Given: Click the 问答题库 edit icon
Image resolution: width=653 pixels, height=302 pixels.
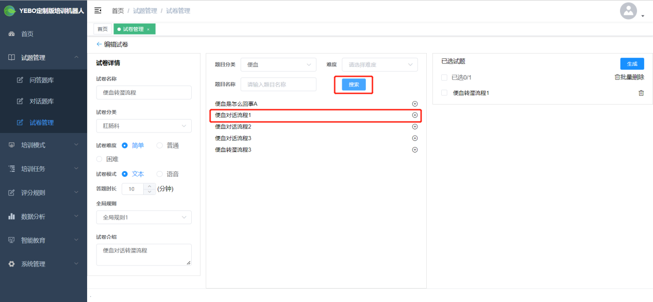Looking at the screenshot, I should [20, 80].
